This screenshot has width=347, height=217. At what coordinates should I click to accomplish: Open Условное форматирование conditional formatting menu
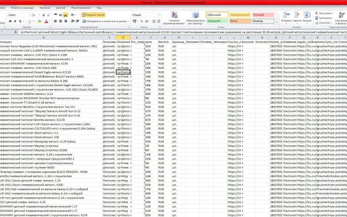(x=175, y=18)
